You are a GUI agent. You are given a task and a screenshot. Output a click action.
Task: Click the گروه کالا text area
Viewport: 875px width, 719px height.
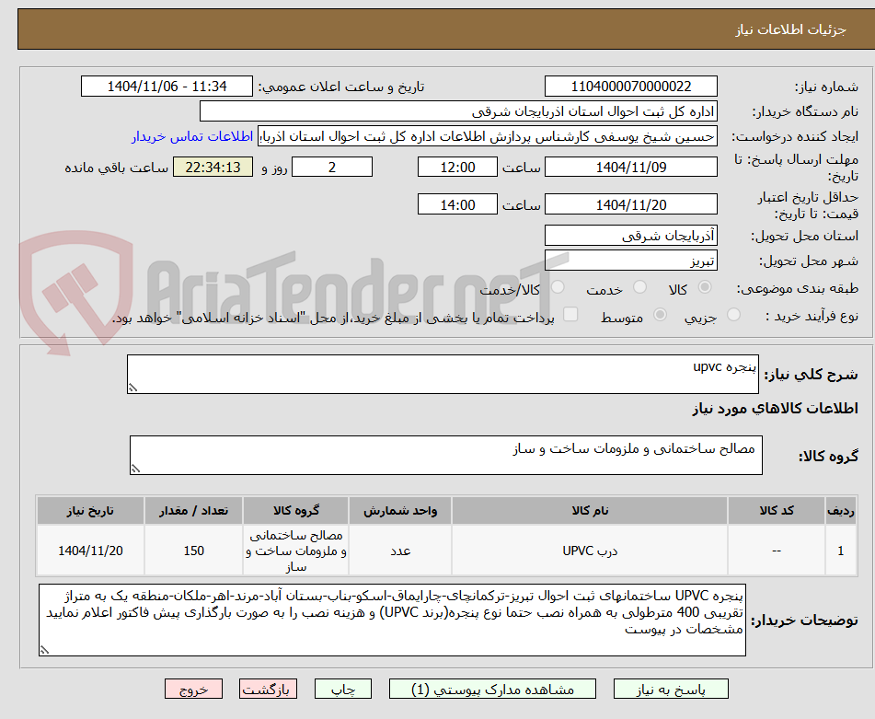446,455
